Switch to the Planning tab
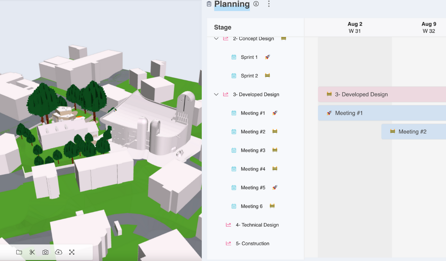Viewport: 446px width, 261px height. coord(231,5)
